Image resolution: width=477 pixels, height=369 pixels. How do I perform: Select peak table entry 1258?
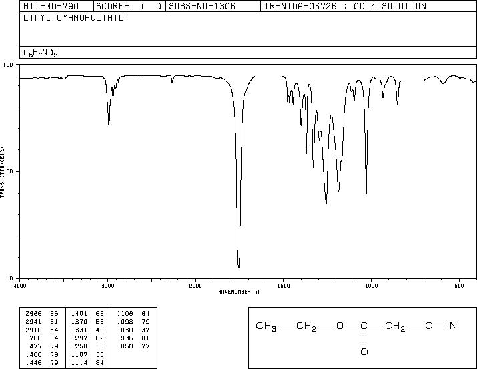(79, 346)
